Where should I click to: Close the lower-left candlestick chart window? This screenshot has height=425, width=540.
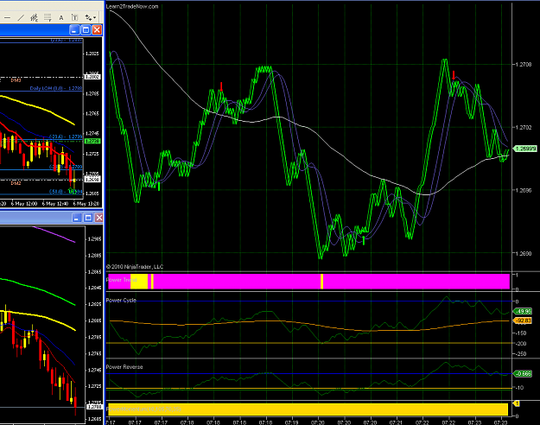(x=98, y=218)
